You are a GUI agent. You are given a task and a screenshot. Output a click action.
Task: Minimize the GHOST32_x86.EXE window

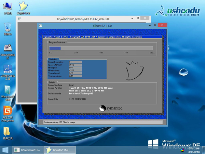coord(132,18)
